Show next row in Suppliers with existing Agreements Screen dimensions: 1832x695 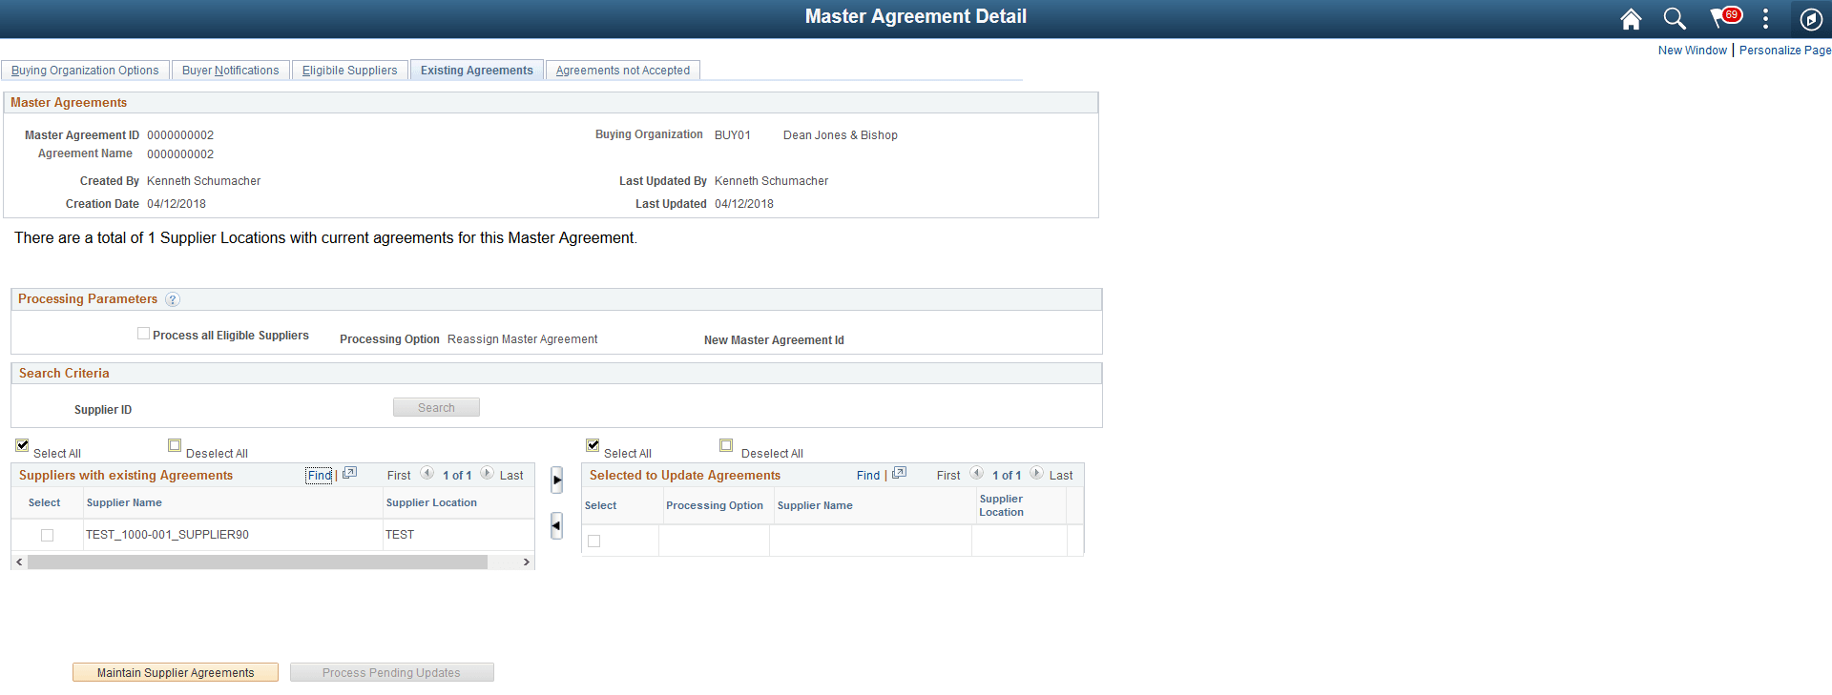click(x=487, y=473)
